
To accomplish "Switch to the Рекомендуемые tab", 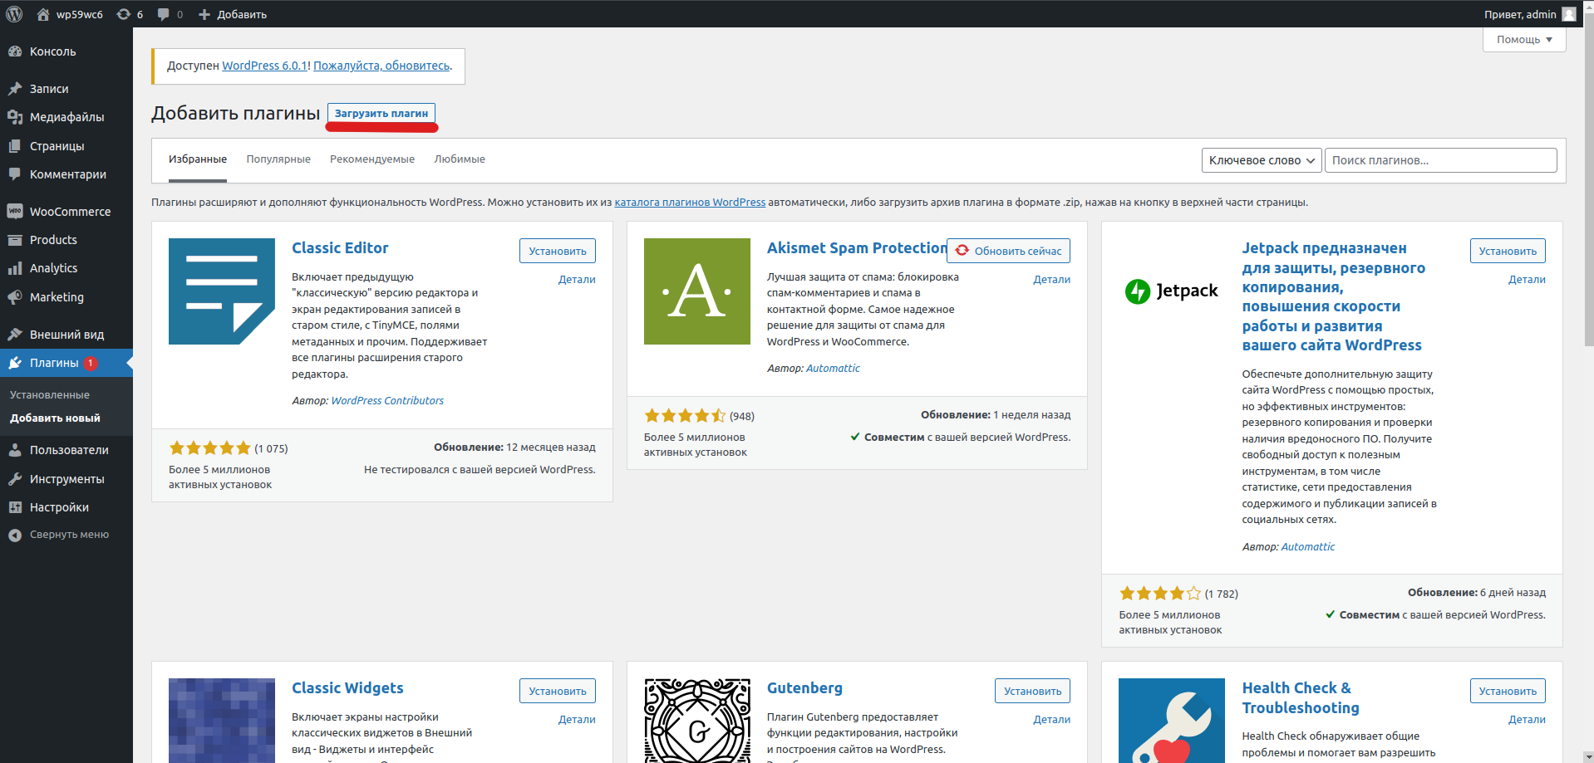I will [371, 159].
